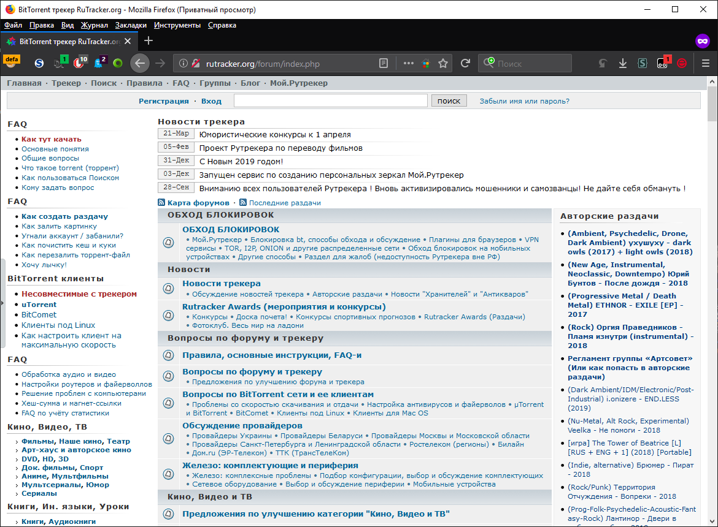Open the Регистрация link
718x527 pixels.
pos(163,101)
